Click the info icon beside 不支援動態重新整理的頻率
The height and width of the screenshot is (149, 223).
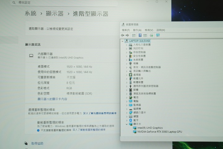click(x=38, y=130)
